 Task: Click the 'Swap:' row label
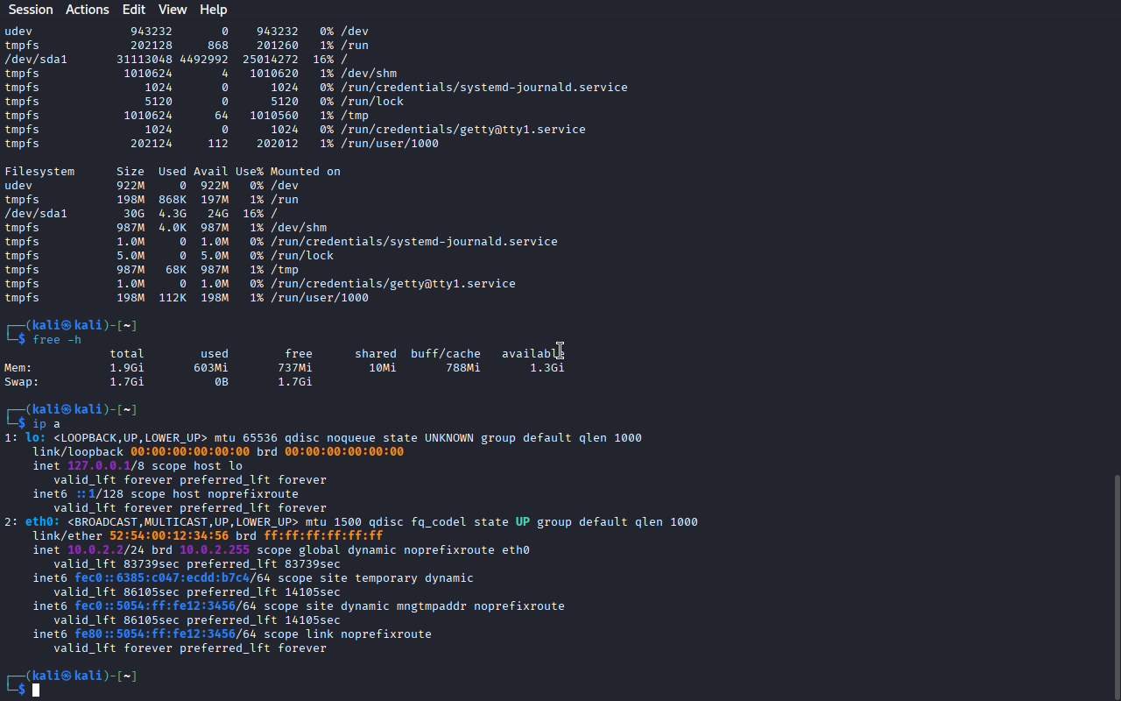[22, 382]
